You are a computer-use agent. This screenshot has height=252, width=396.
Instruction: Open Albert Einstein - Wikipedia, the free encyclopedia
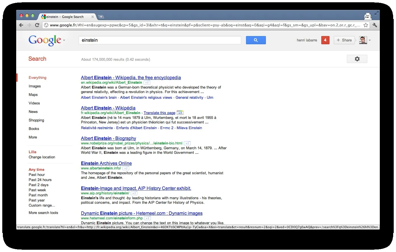point(131,77)
